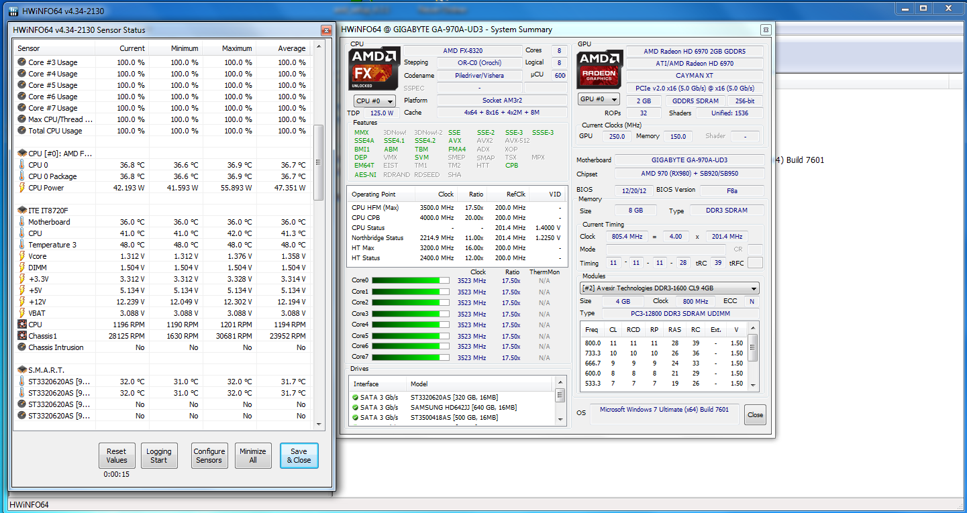
Task: Click the Current column header
Action: [x=122, y=48]
